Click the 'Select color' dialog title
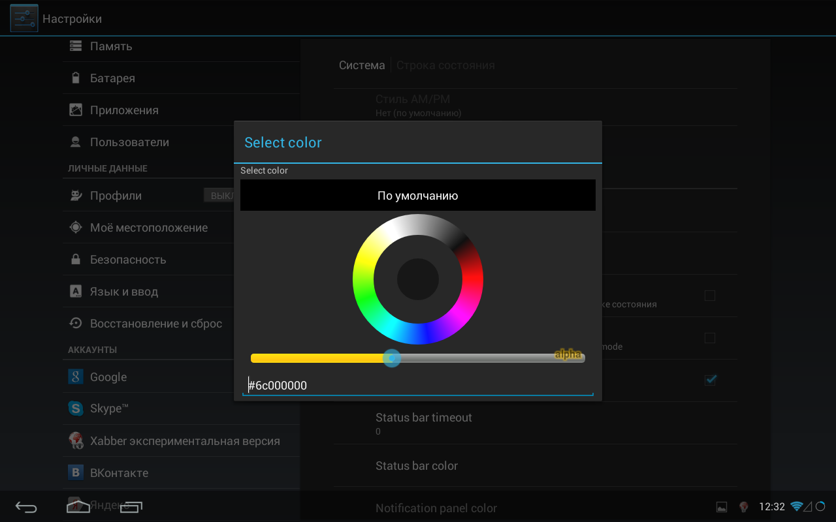Screen dimensions: 836x522 point(283,142)
